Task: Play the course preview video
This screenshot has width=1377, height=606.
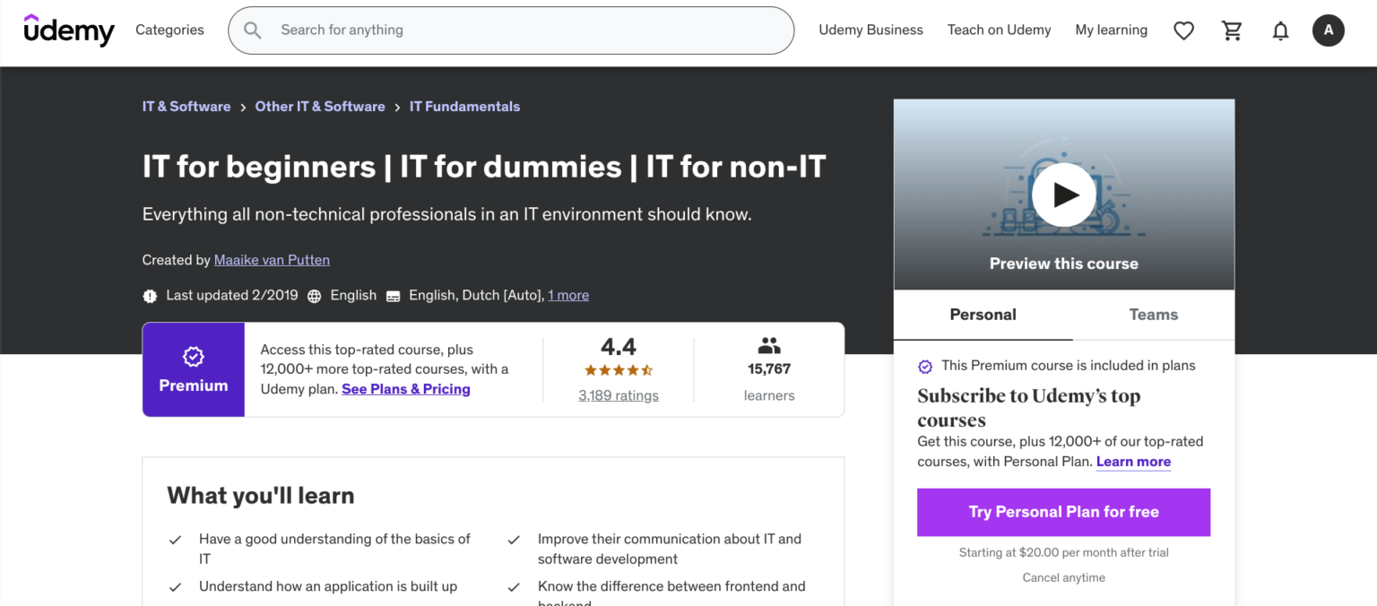Action: point(1064,194)
